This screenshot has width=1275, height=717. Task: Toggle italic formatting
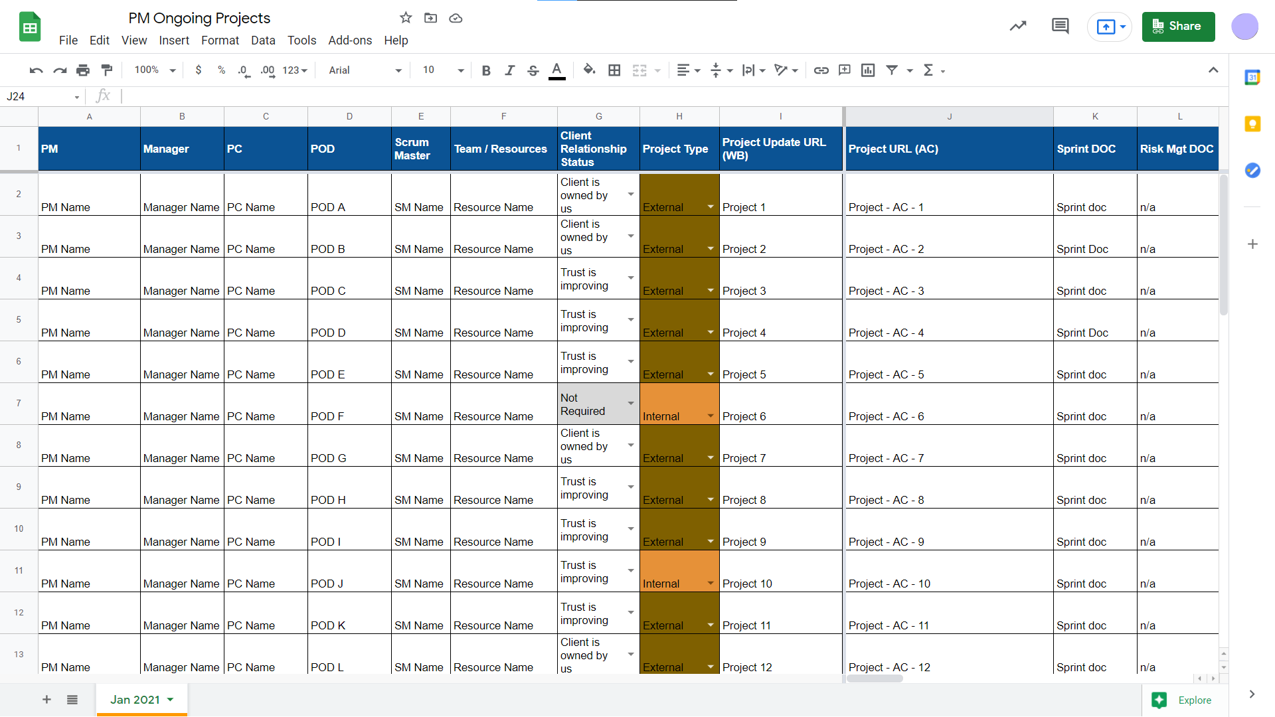[x=510, y=70]
